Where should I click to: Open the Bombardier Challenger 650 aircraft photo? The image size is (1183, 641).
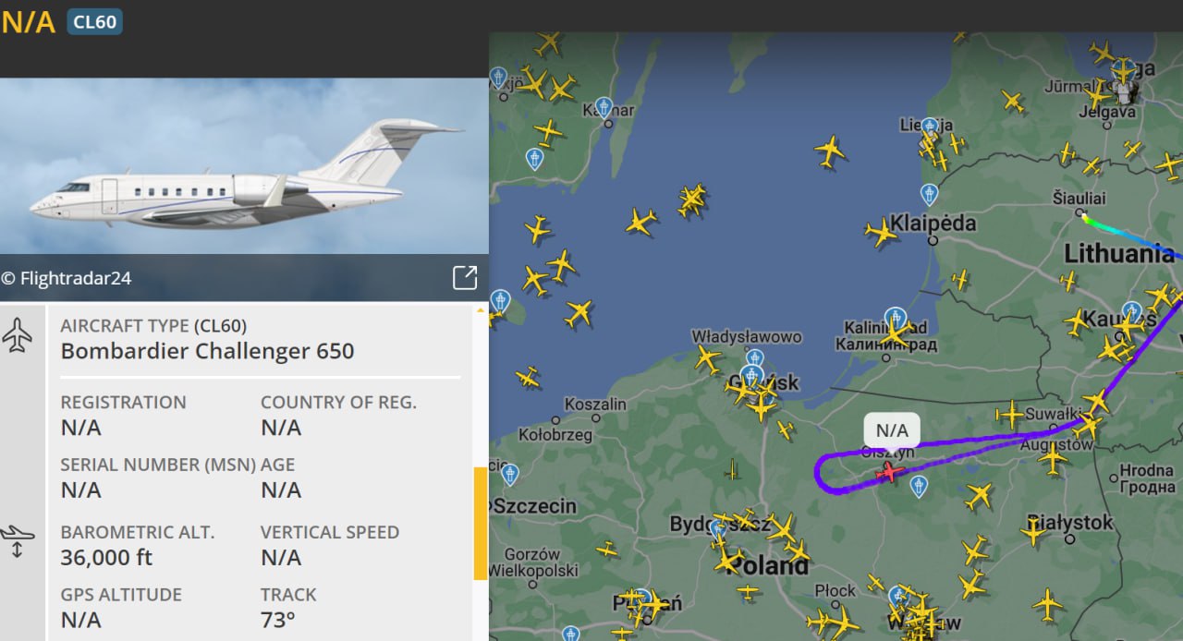[244, 166]
